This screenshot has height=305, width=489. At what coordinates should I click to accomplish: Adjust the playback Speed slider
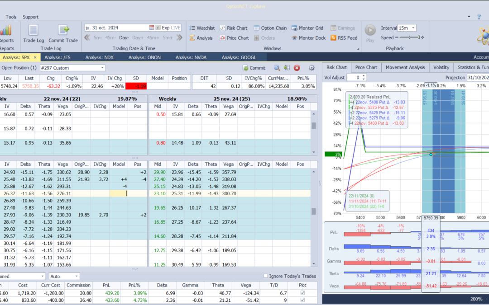click(x=409, y=38)
